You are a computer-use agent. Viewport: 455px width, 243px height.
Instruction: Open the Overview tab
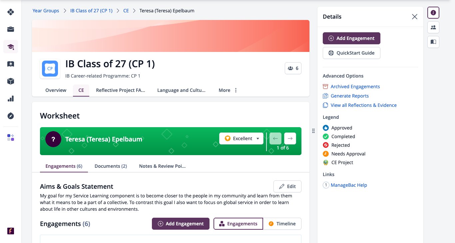[x=56, y=90]
